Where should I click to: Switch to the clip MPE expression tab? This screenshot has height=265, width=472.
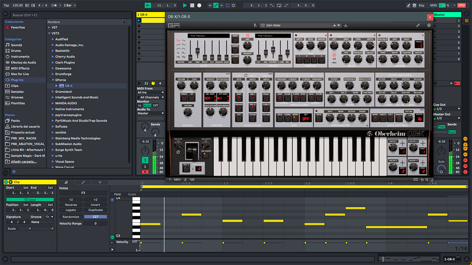(x=100, y=182)
